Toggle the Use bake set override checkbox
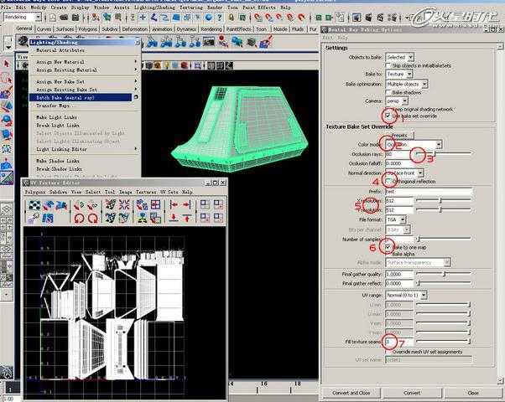Image resolution: width=505 pixels, height=402 pixels. point(388,116)
